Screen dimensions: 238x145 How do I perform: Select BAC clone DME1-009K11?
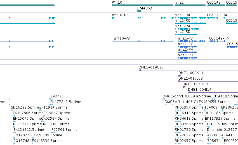click(x=191, y=73)
